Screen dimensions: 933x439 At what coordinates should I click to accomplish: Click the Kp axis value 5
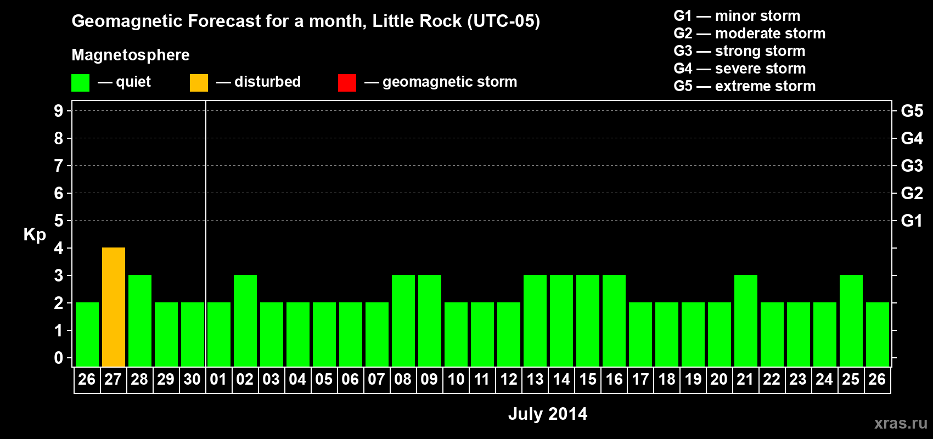pyautogui.click(x=58, y=221)
